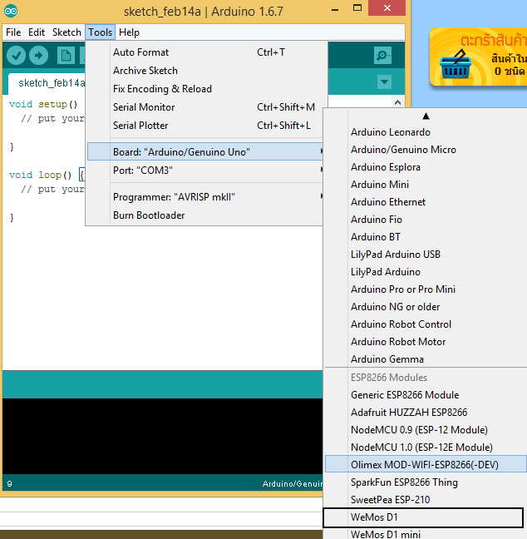Viewport: 527px width, 539px height.
Task: Open the Edit menu
Action: click(x=37, y=32)
